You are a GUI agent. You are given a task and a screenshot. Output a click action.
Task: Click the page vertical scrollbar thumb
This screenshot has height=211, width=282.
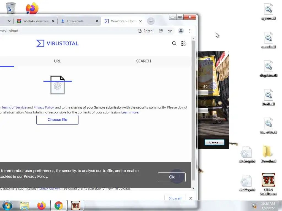[193, 110]
